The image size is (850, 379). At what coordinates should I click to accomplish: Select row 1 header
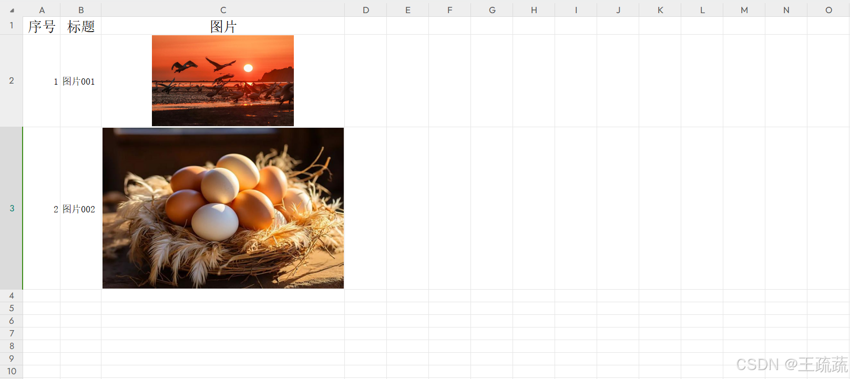(x=12, y=25)
